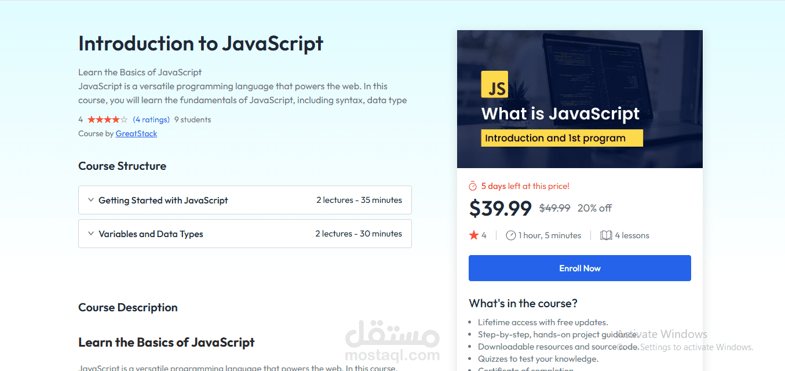Viewport: 785px width, 371px height.
Task: Expand the Getting Started with JavaScript section
Action: pos(245,200)
